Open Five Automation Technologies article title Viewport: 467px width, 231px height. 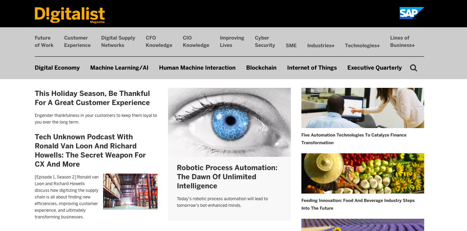tap(354, 139)
